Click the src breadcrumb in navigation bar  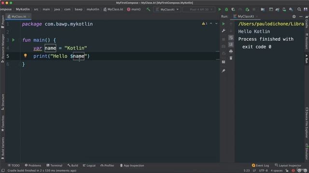pos(36,9)
